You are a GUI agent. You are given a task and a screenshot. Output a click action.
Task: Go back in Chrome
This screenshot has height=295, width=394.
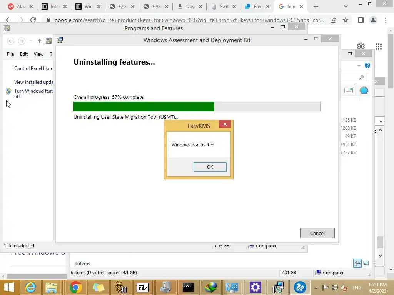click(x=8, y=20)
